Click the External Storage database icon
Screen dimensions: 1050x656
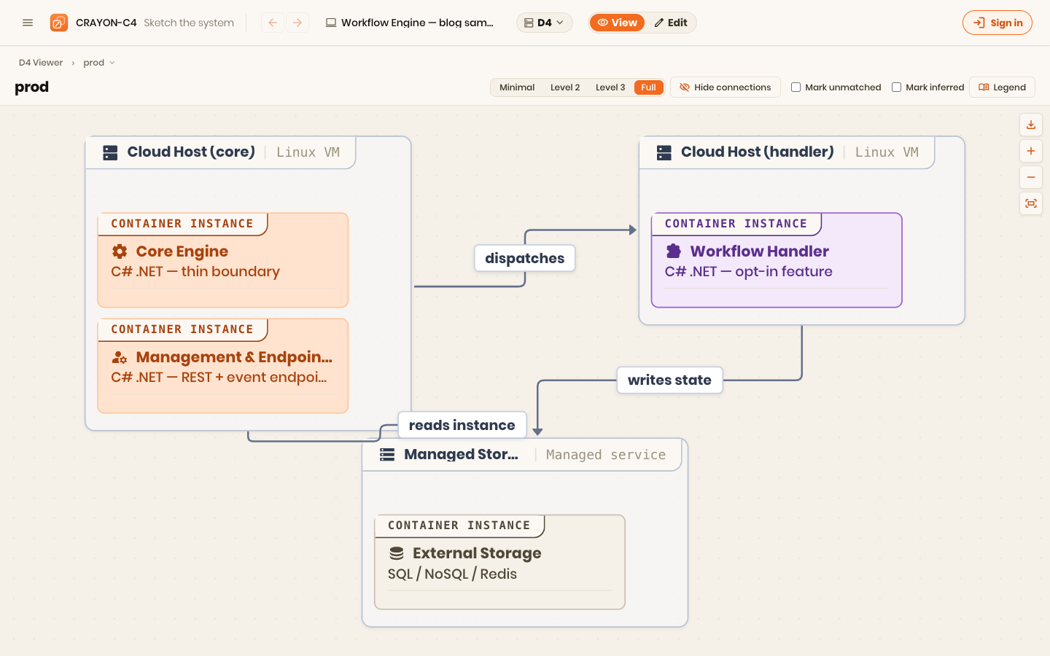click(397, 553)
